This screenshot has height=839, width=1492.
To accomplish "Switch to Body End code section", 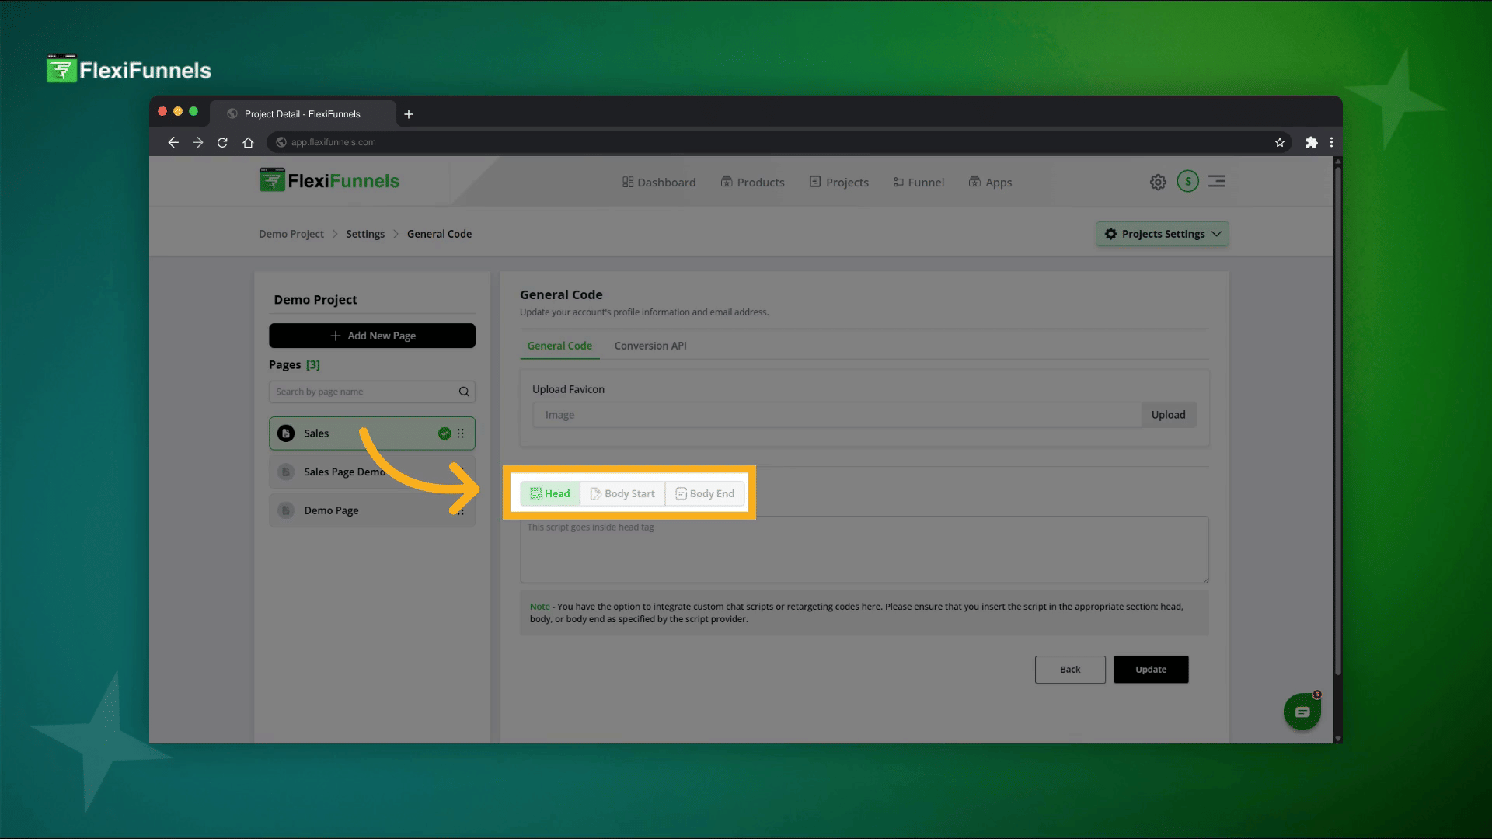I will (x=705, y=493).
